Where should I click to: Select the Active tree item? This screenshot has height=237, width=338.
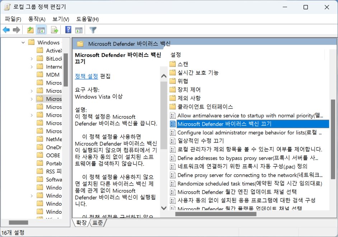pyautogui.click(x=54, y=50)
